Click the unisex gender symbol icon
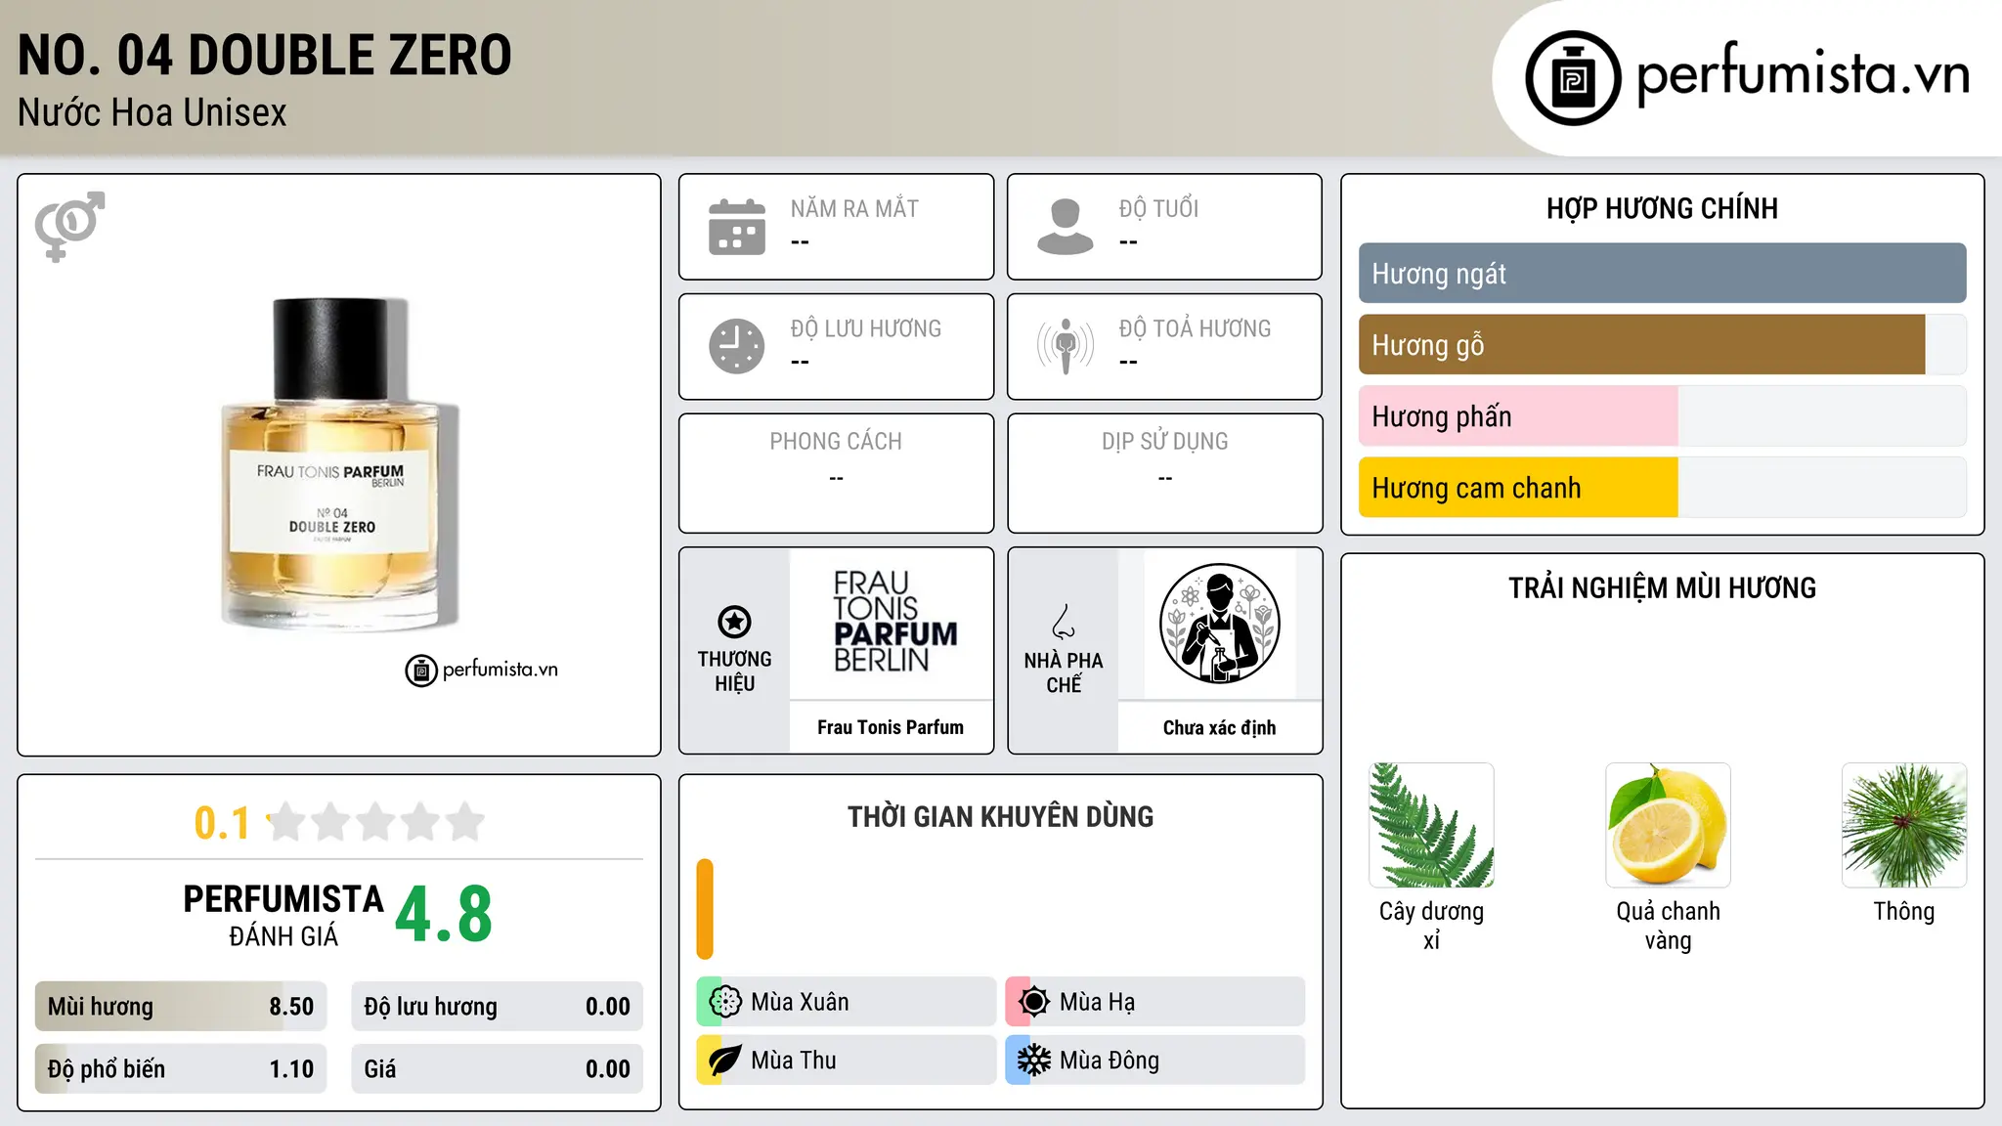 pos(69,227)
